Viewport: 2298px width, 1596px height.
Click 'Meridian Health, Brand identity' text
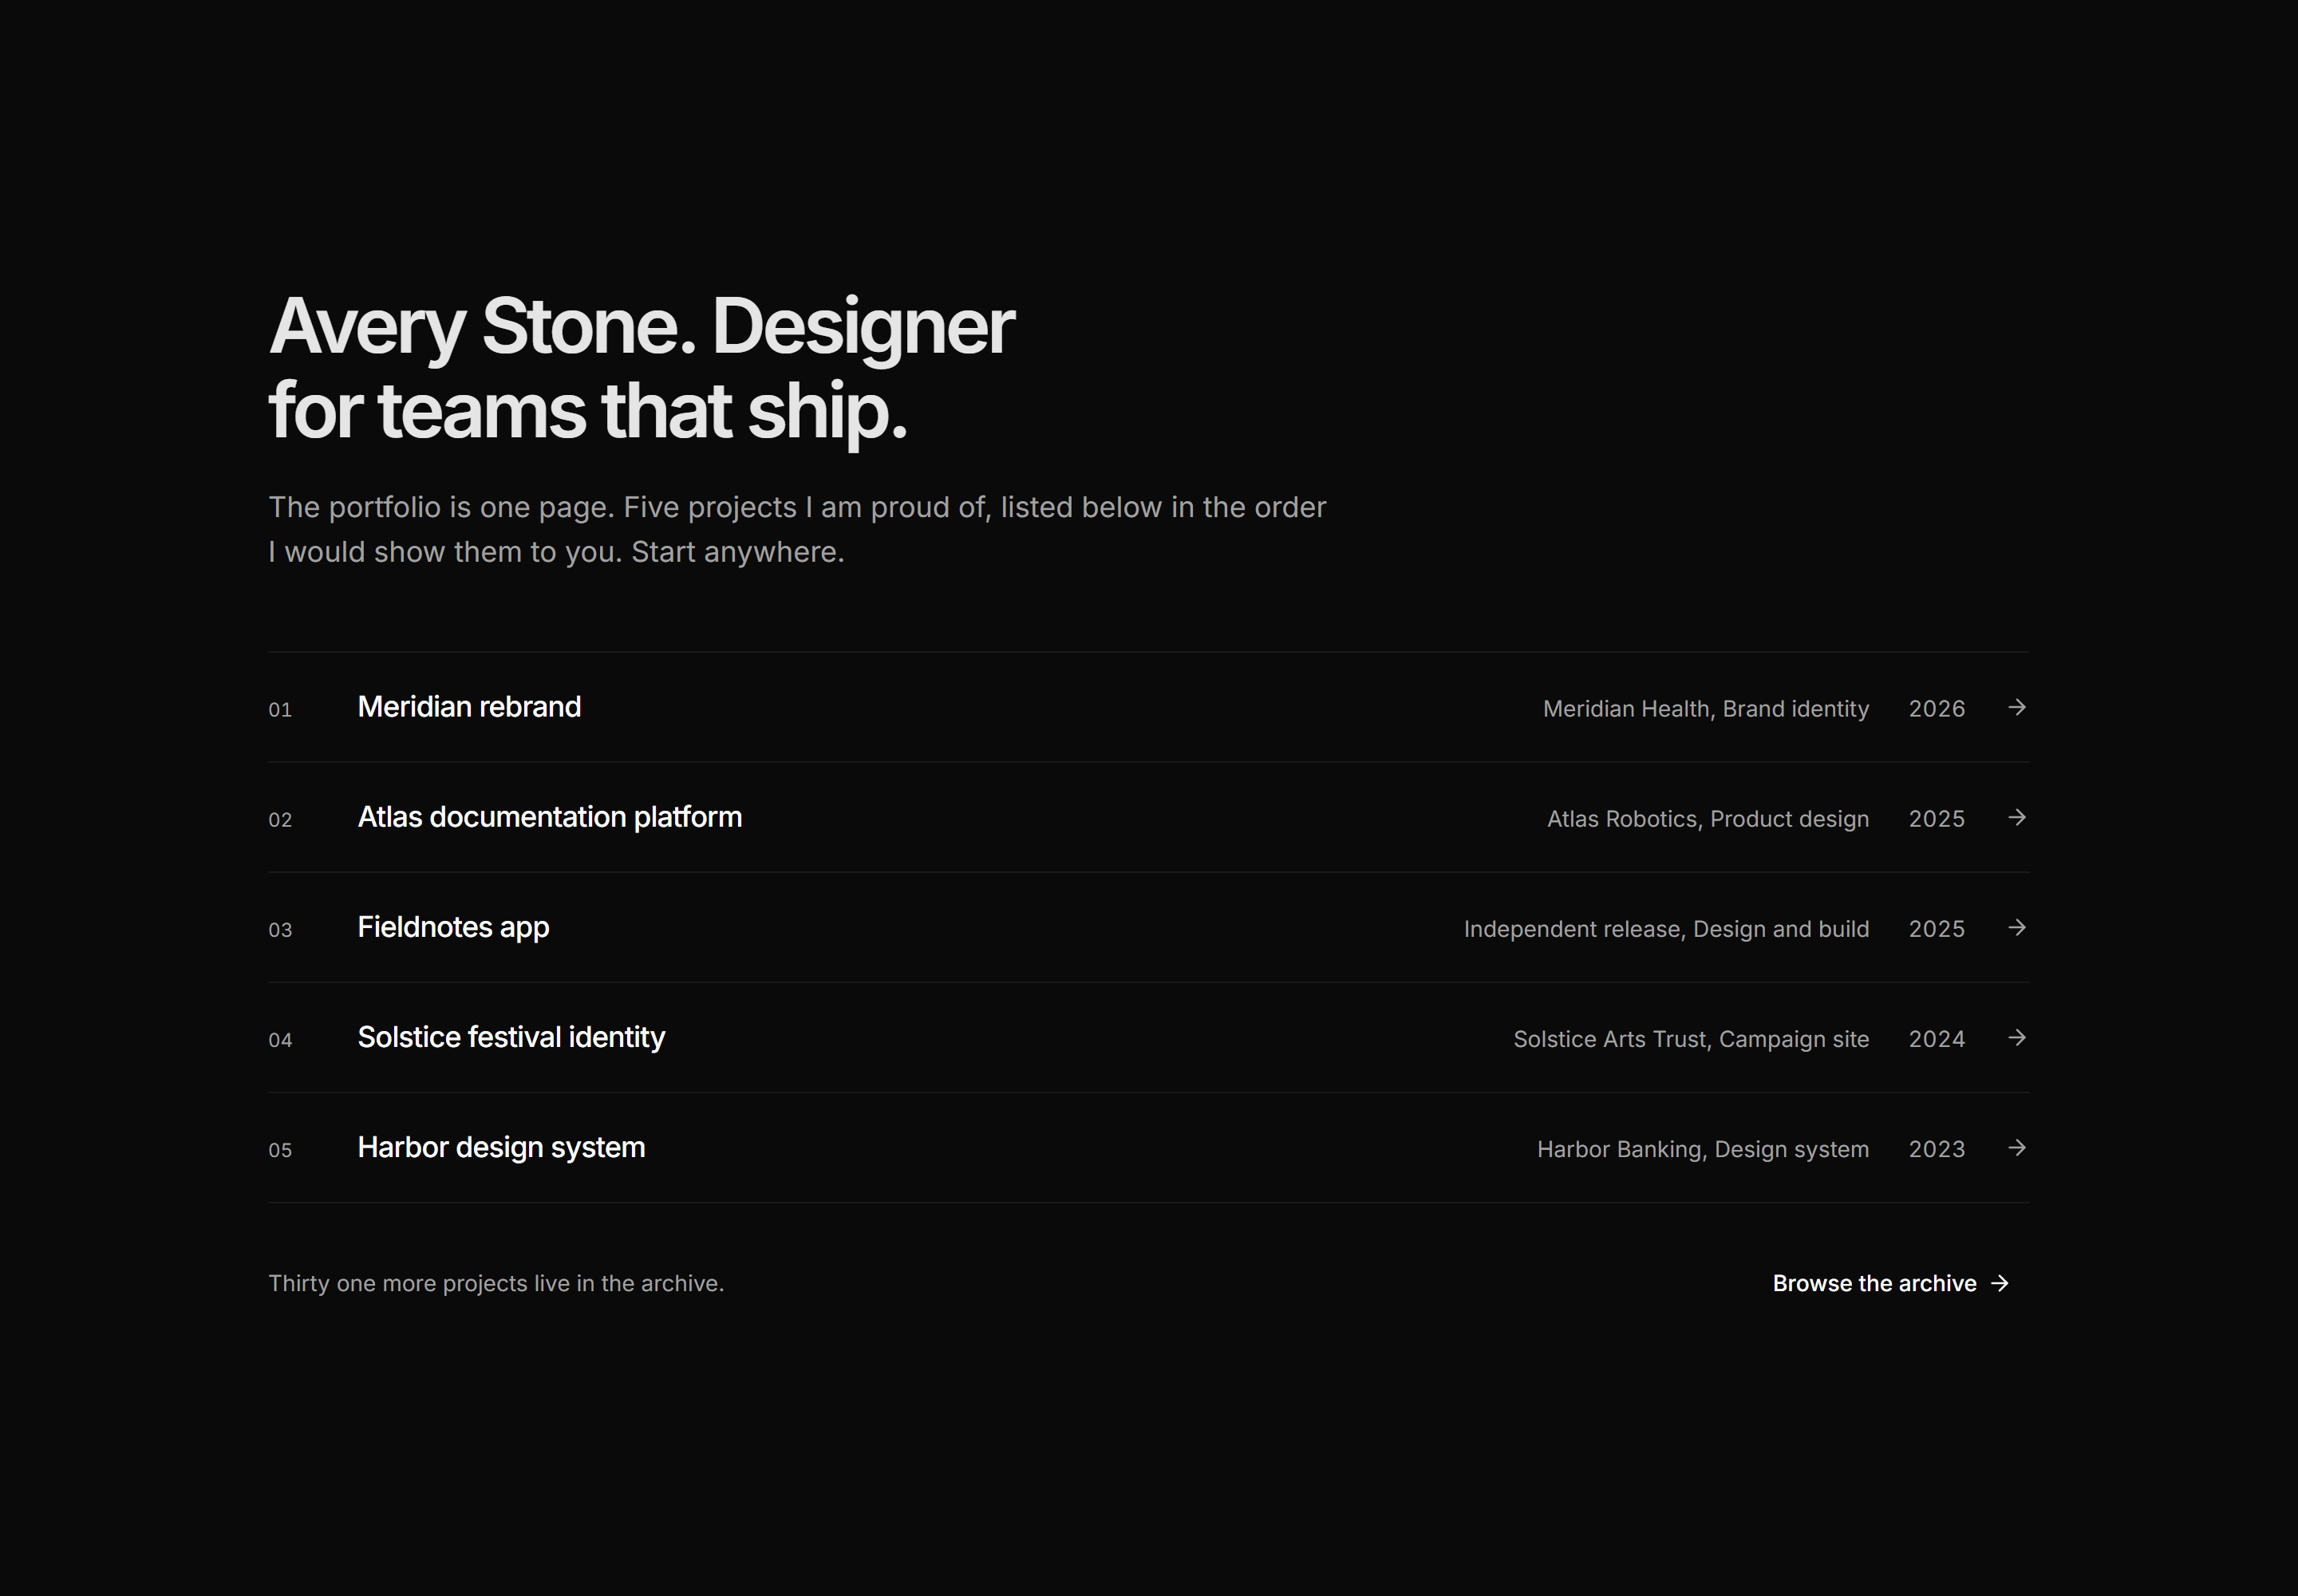click(1706, 709)
